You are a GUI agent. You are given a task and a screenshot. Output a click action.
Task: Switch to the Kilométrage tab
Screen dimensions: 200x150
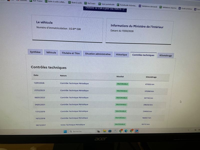[166, 55]
